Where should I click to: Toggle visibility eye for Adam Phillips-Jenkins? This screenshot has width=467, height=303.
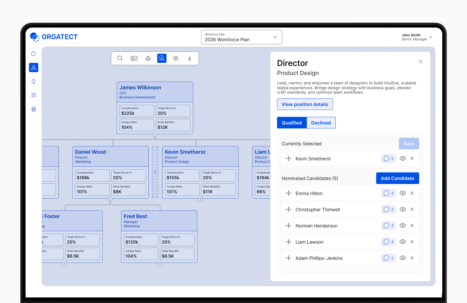coord(403,258)
